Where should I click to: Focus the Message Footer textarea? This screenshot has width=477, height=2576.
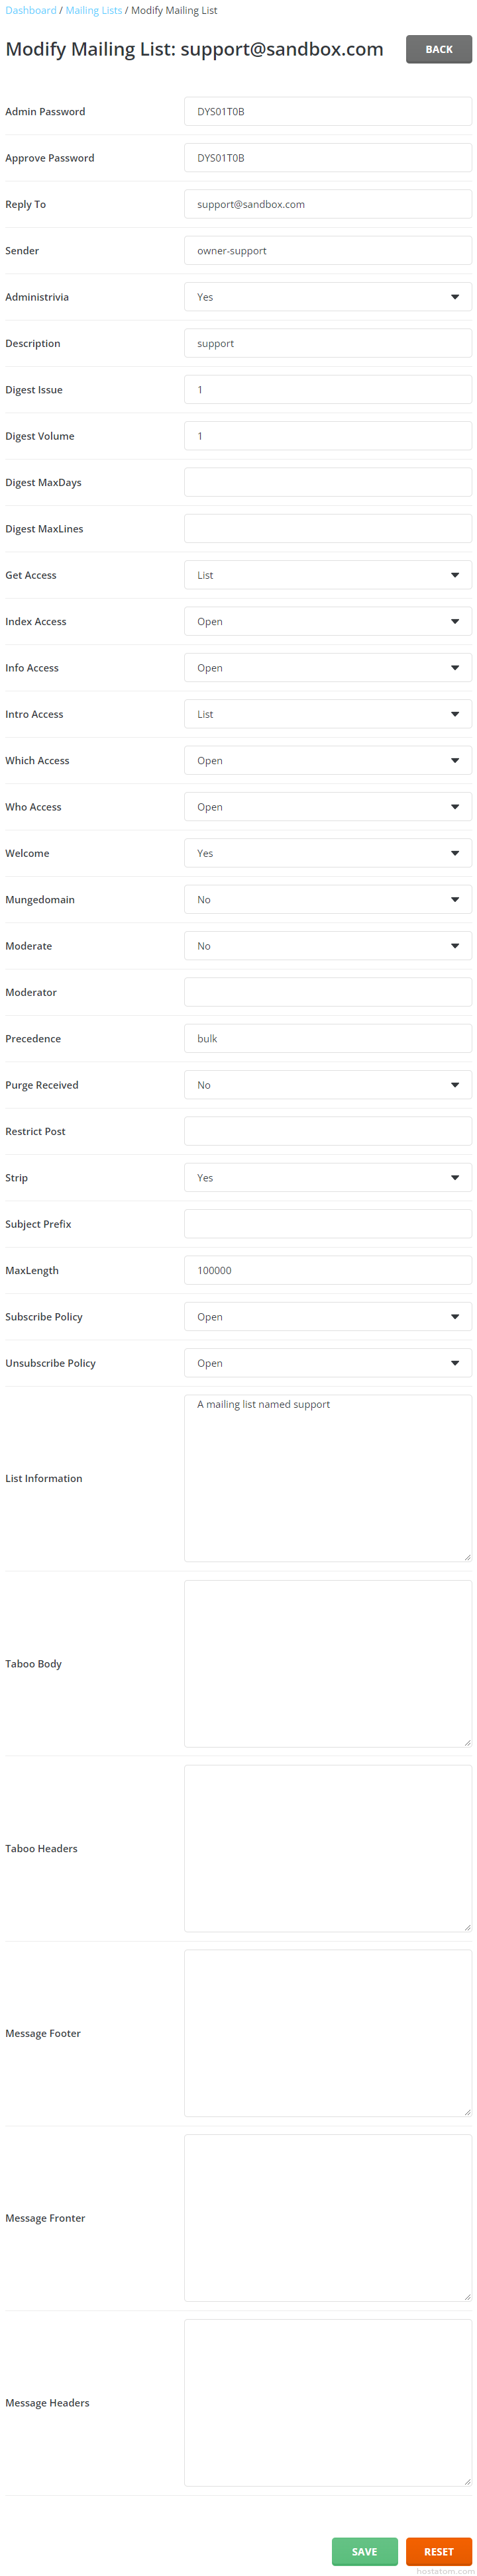point(327,2033)
